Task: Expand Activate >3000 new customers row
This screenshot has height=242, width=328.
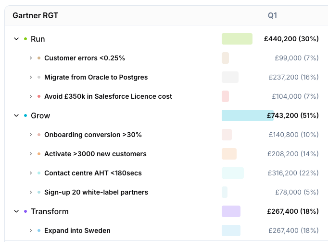Action: (x=31, y=154)
